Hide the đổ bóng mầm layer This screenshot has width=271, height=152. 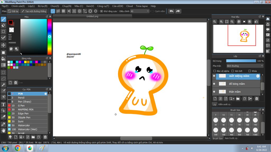point(214,84)
